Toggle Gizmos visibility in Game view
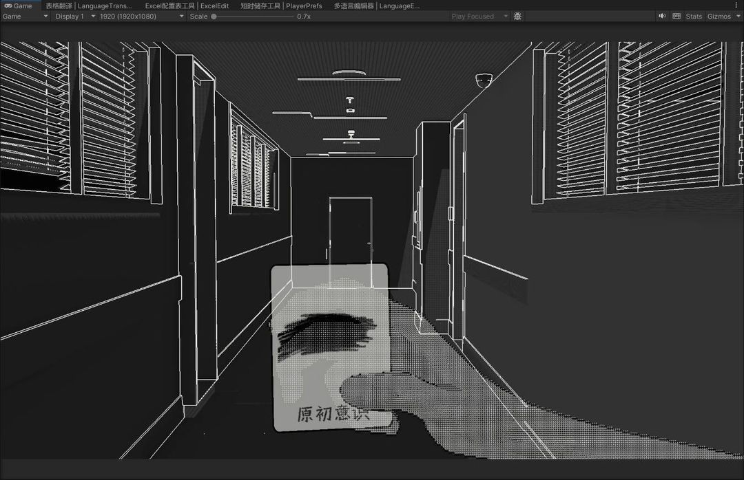This screenshot has height=480, width=744. pos(719,16)
